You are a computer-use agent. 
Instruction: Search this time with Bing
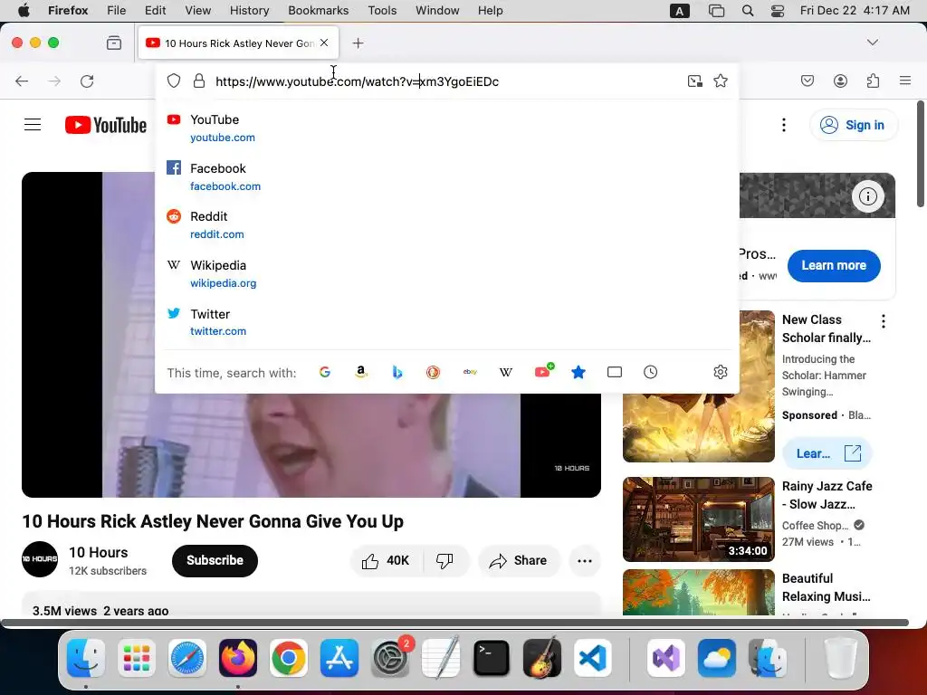pyautogui.click(x=397, y=372)
